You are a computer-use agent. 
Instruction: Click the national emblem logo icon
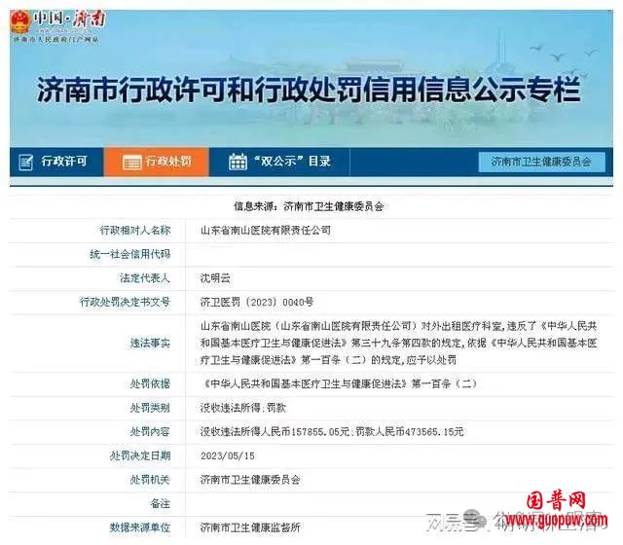pos(19,22)
